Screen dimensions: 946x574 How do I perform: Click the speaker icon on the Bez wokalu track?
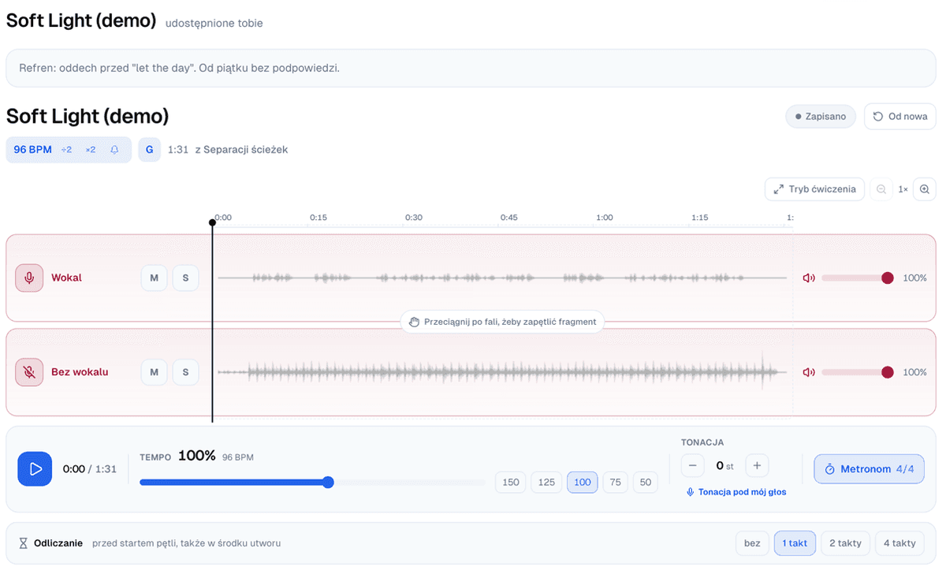[x=808, y=372]
